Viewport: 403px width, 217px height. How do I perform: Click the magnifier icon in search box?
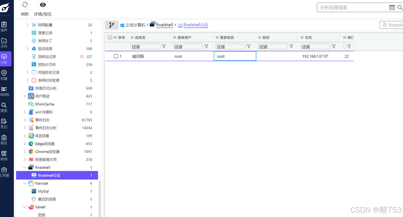(400, 8)
